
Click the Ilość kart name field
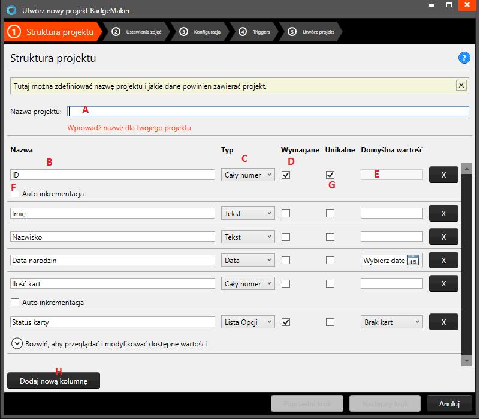[x=113, y=283]
